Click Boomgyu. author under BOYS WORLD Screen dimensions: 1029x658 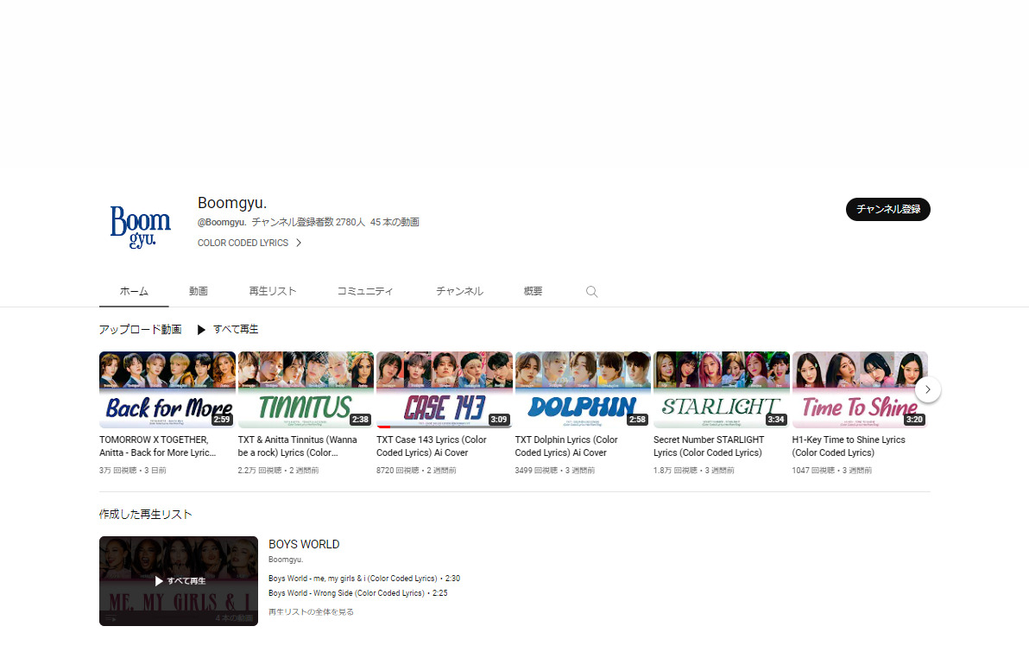tap(286, 560)
